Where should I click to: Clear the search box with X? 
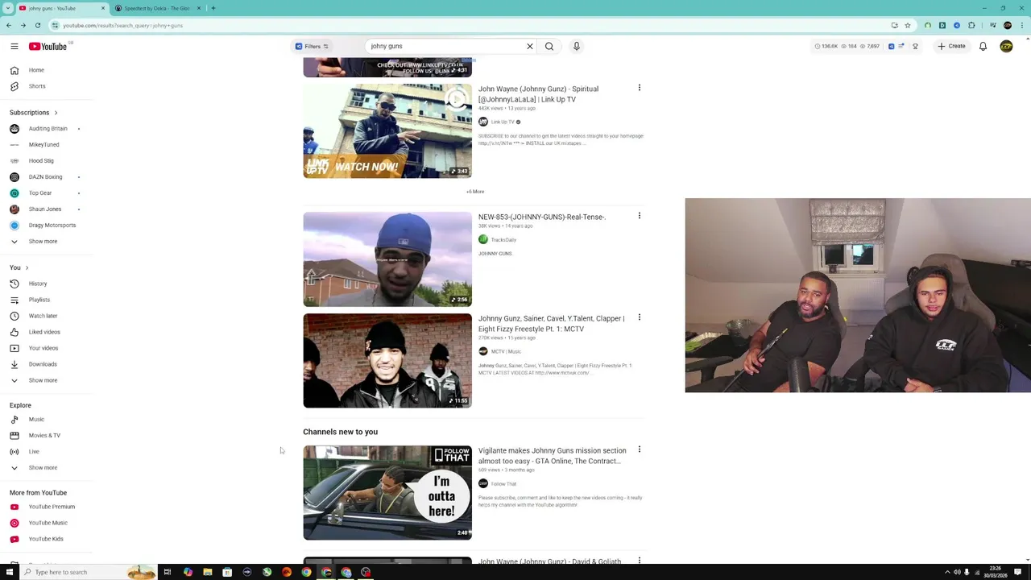point(530,47)
